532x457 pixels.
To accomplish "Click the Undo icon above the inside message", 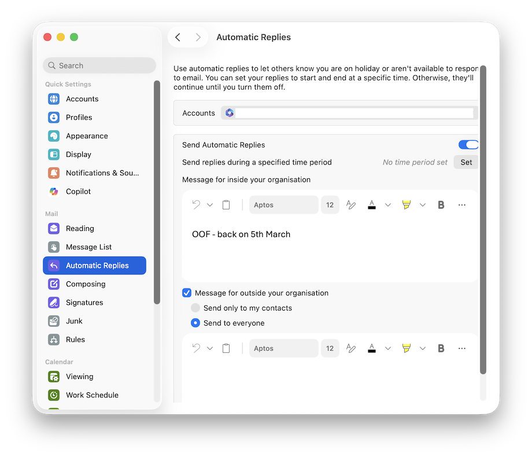I will click(x=197, y=204).
